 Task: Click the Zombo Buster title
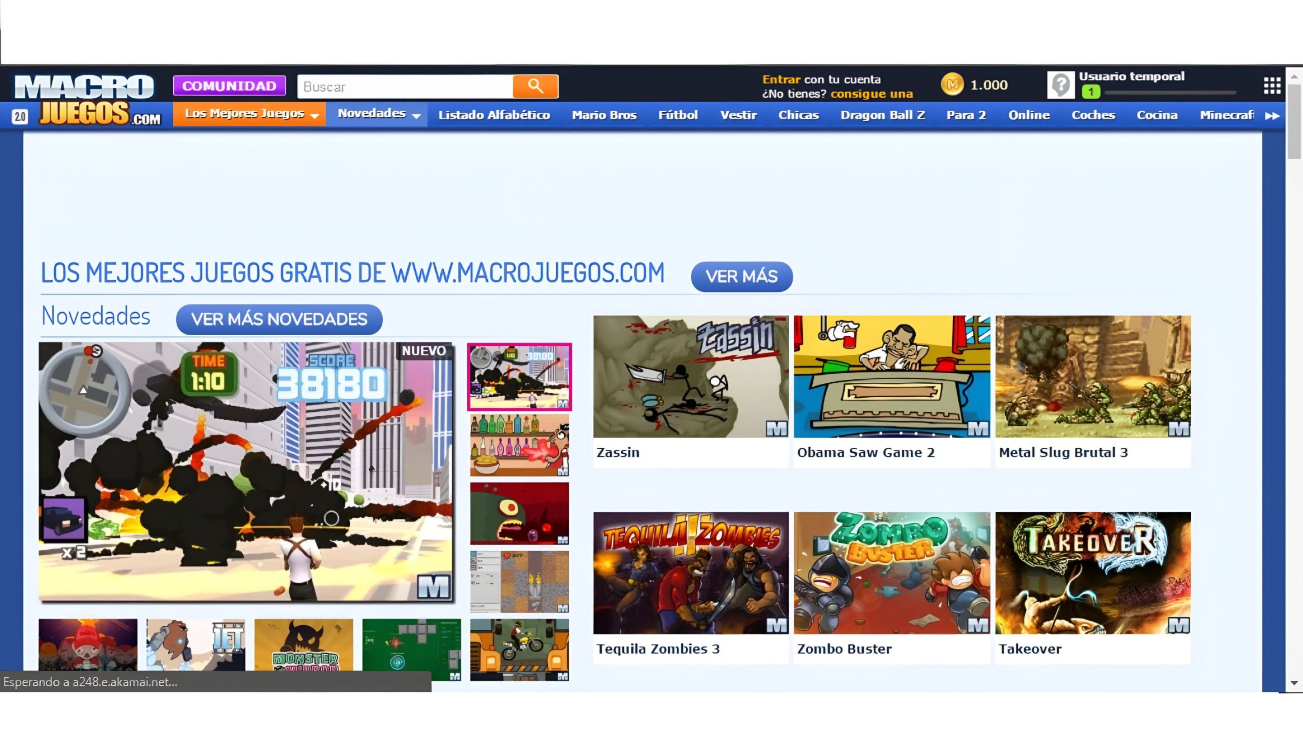pos(844,649)
